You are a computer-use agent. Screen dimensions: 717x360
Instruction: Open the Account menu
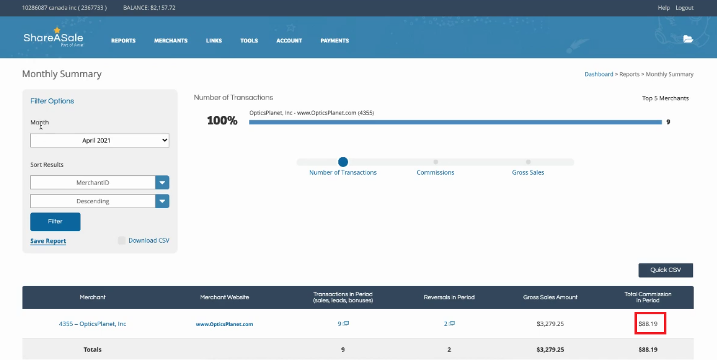coord(289,41)
